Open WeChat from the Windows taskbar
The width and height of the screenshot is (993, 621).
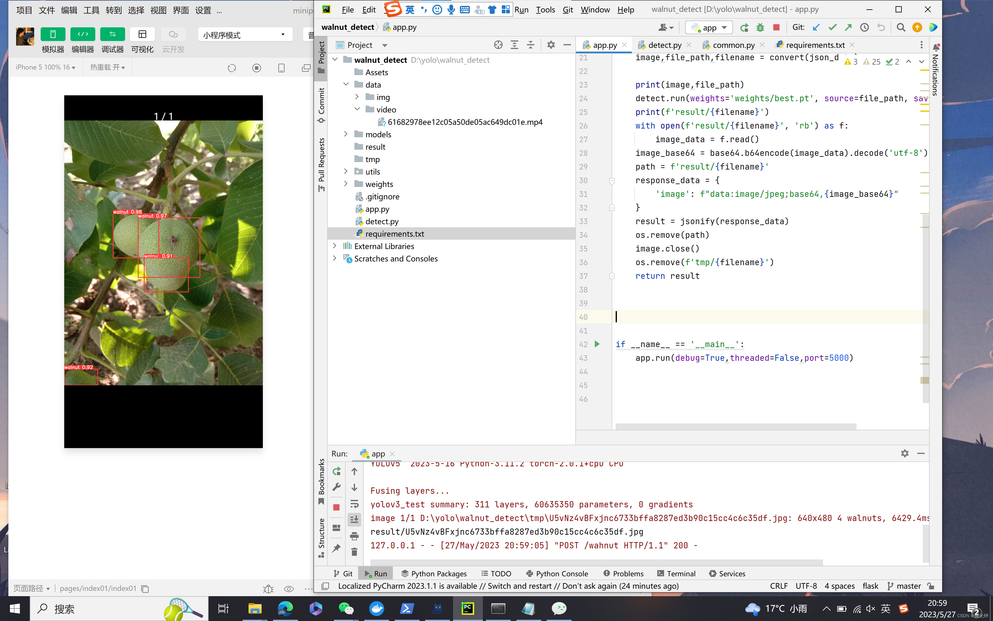click(346, 608)
